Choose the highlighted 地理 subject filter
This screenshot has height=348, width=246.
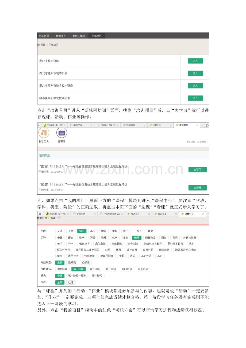coord(137,238)
